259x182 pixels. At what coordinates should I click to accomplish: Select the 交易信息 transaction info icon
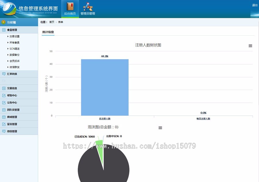click(4, 88)
